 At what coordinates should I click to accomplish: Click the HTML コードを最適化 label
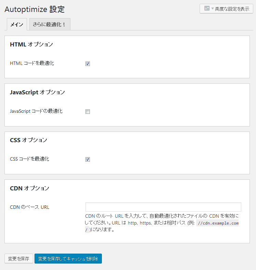tap(32, 63)
